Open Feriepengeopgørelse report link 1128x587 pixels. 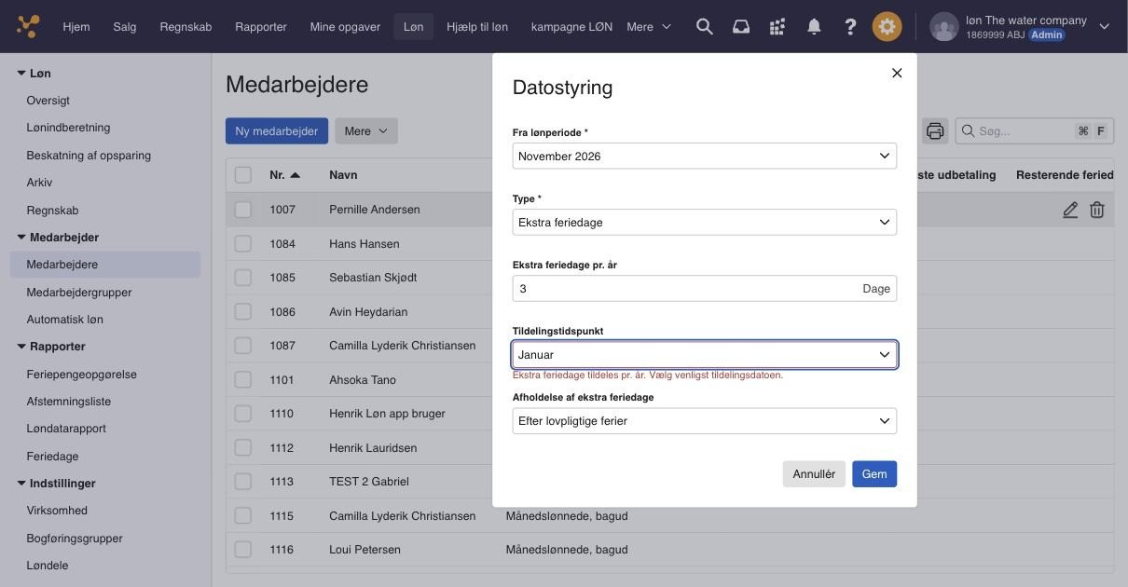click(82, 375)
